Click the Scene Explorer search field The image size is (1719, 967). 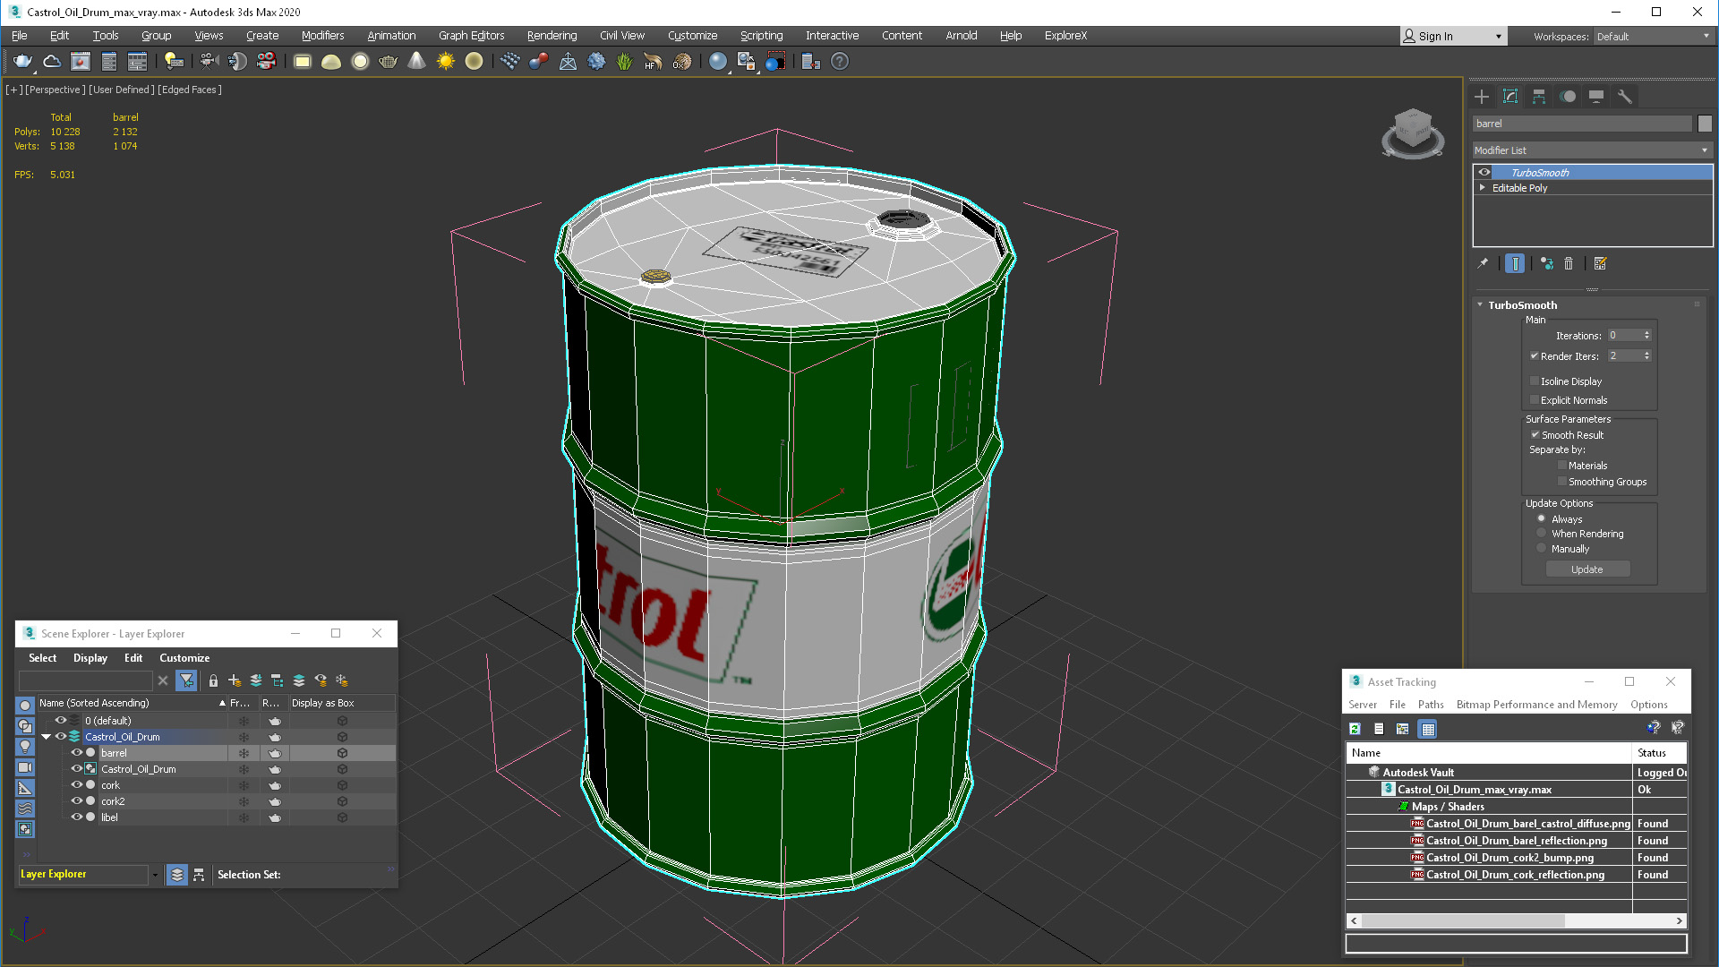click(x=86, y=680)
